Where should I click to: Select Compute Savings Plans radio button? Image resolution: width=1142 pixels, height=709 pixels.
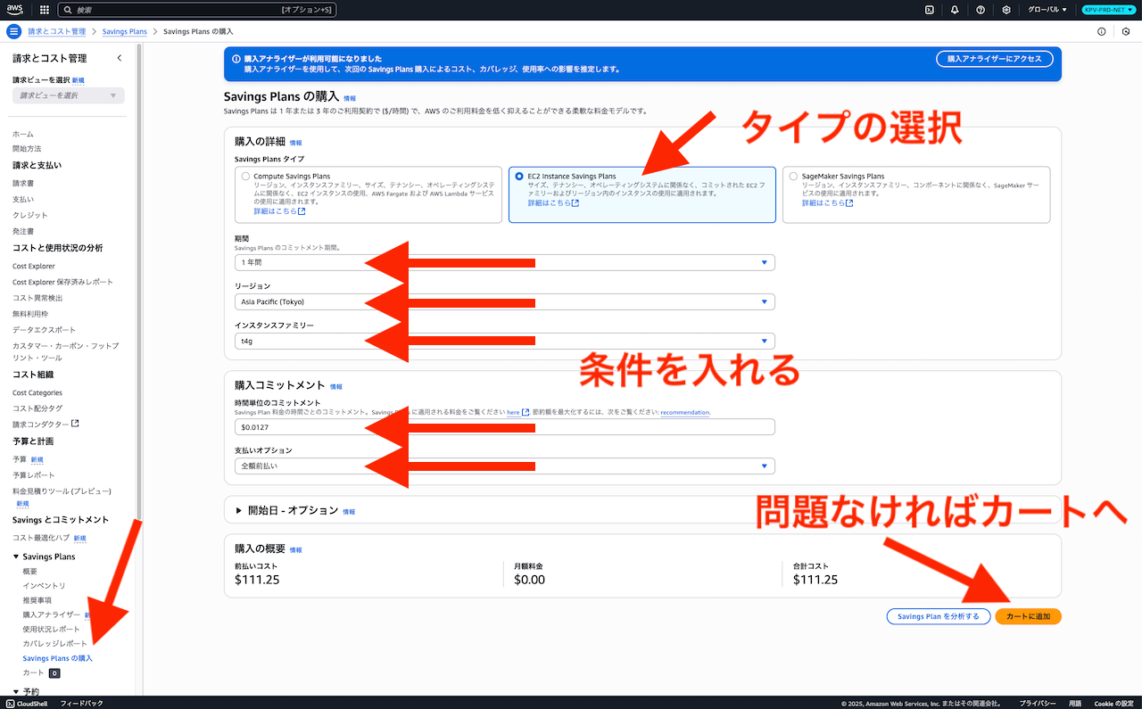(245, 177)
